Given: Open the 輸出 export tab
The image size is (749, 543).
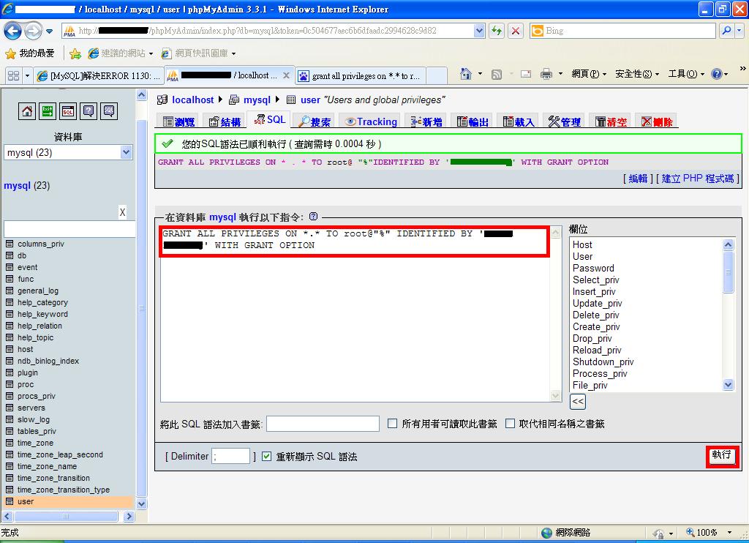Looking at the screenshot, I should (x=473, y=121).
